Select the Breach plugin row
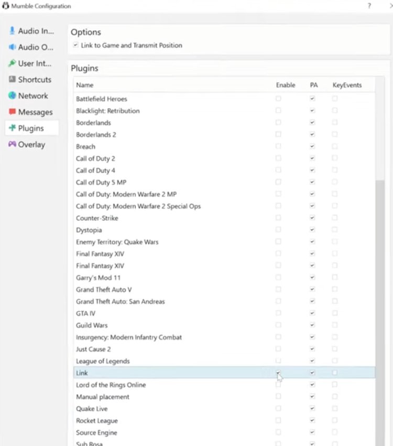 click(224, 146)
